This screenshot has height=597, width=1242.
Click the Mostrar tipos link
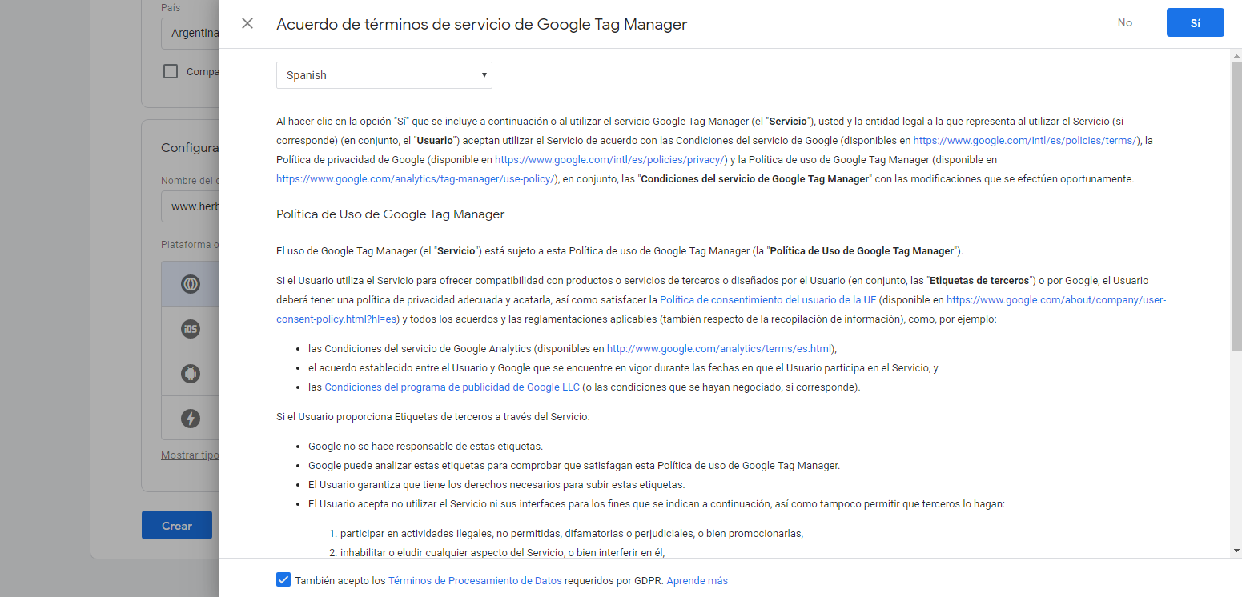[190, 455]
